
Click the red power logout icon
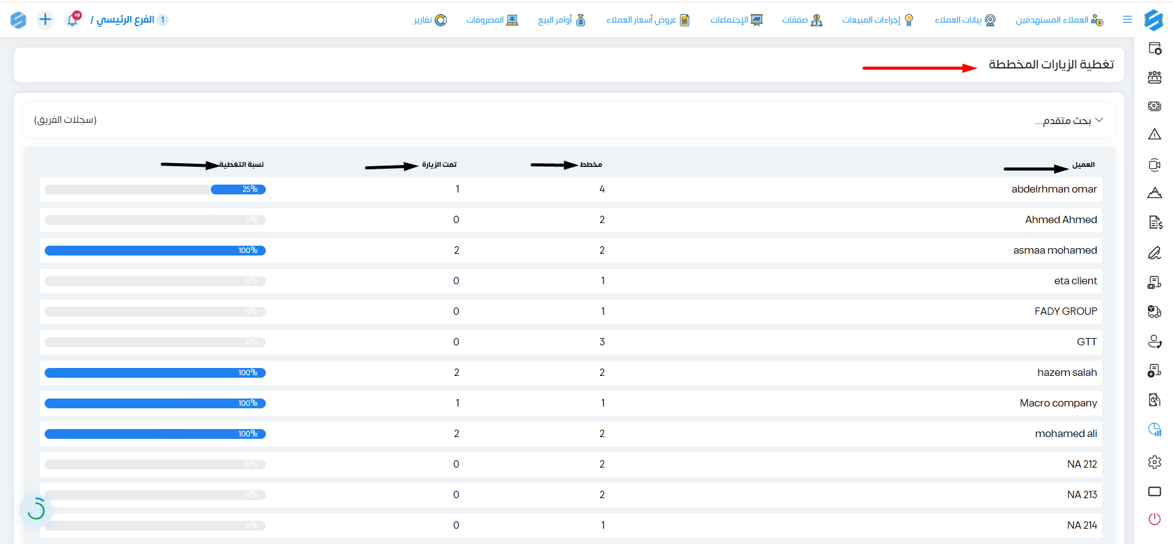[1155, 519]
